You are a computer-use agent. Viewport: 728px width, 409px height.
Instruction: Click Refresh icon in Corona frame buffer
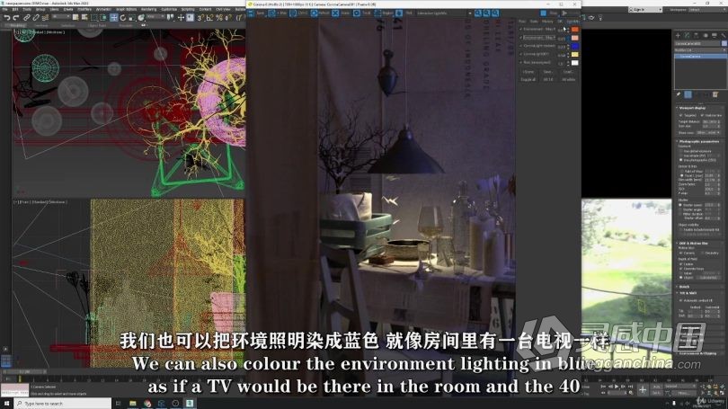coord(314,13)
